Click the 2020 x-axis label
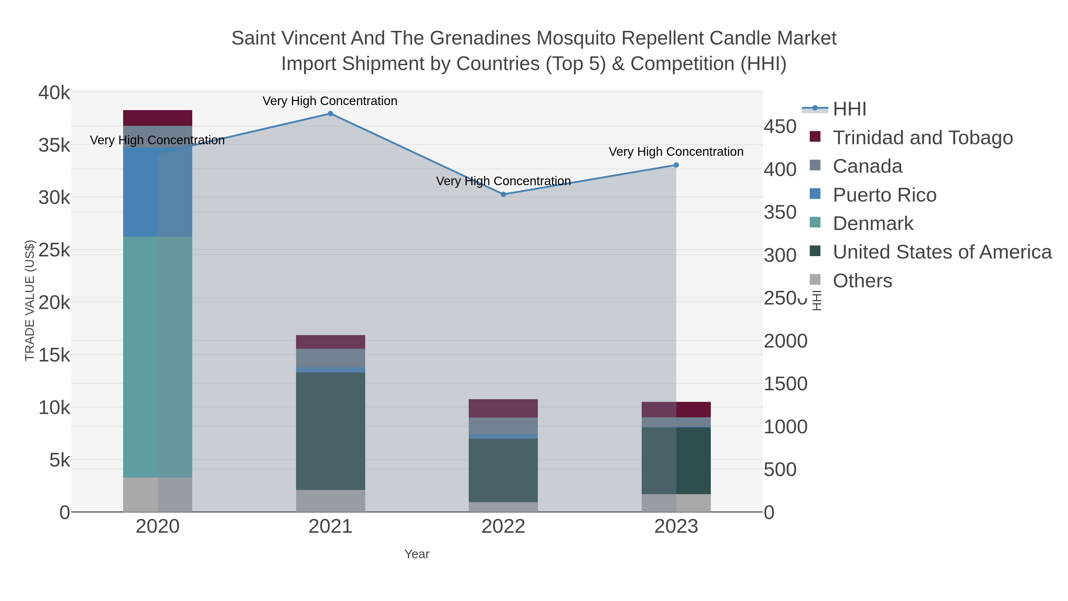This screenshot has height=601, width=1068. 158,527
